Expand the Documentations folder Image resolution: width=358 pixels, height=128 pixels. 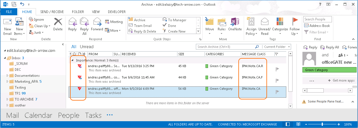tap(8, 76)
